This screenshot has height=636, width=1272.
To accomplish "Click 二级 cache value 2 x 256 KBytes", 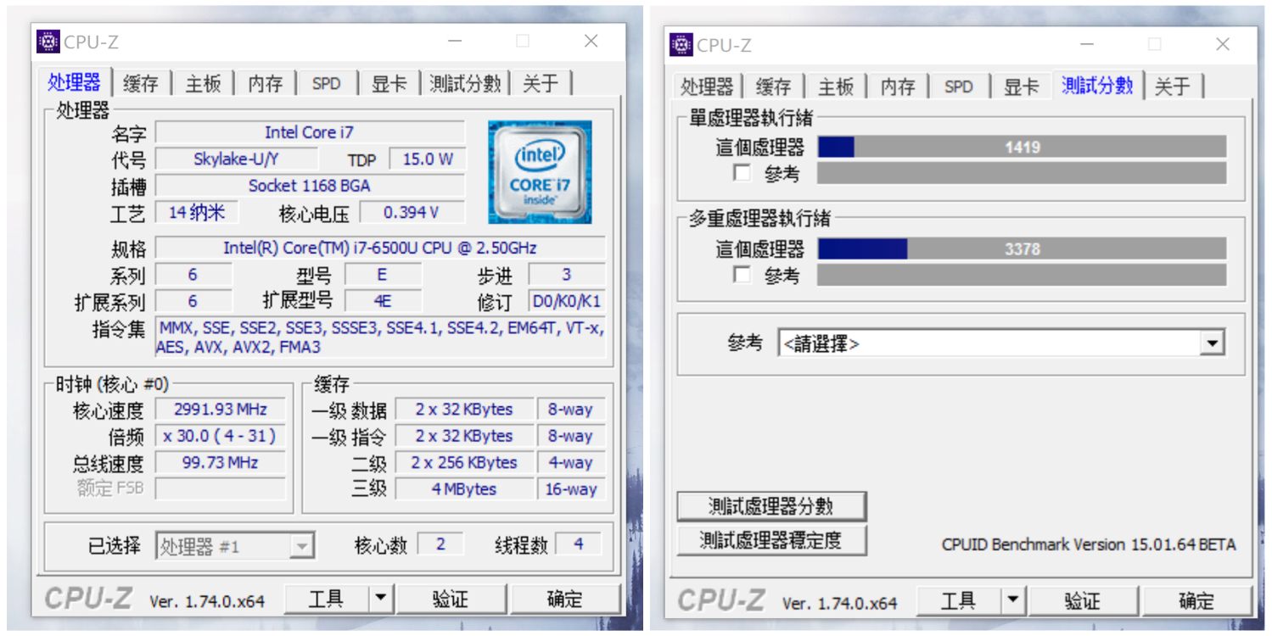I will (x=465, y=462).
